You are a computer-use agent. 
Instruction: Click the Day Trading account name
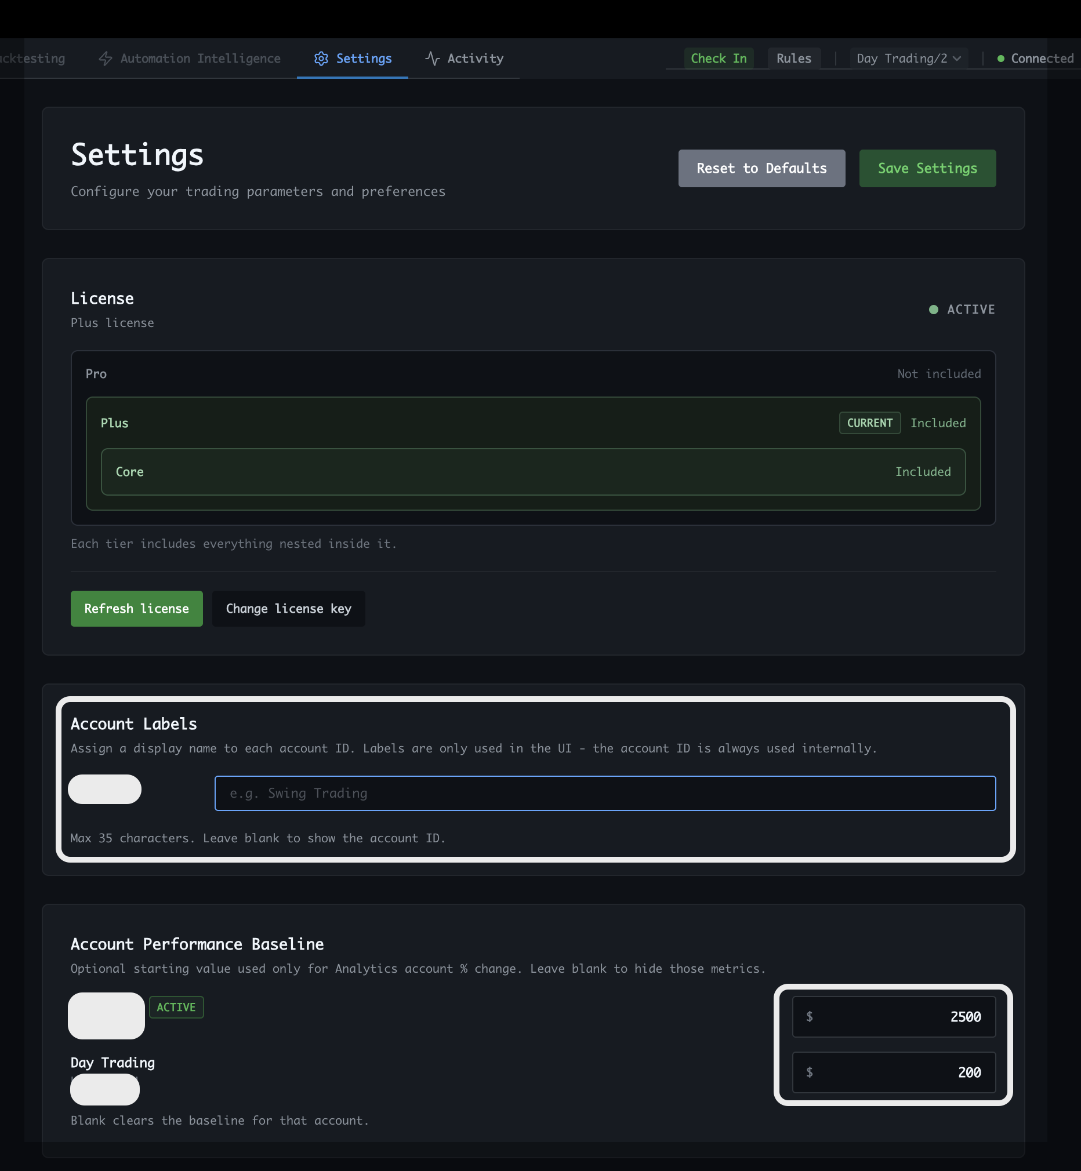[113, 1063]
